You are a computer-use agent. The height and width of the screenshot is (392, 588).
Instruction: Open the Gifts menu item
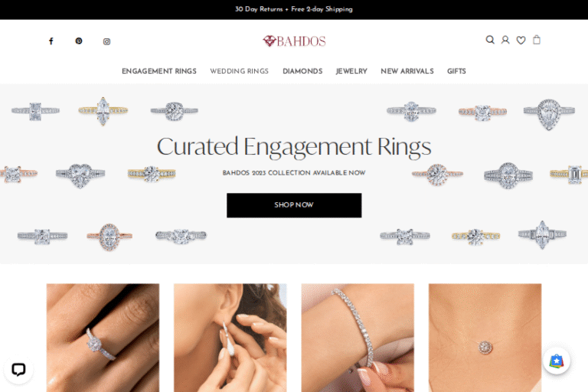pyautogui.click(x=456, y=71)
